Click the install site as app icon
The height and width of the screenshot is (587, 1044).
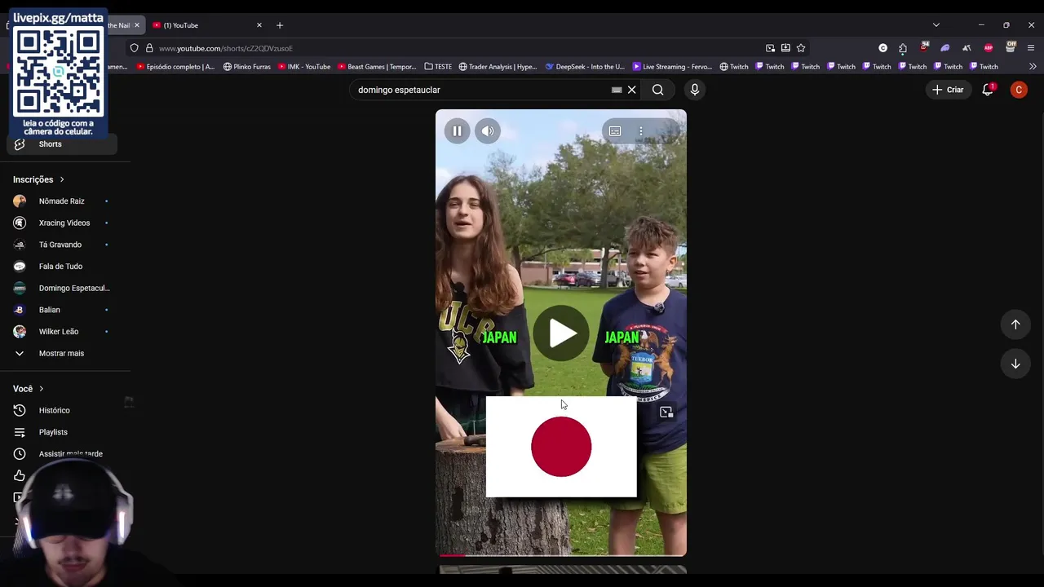point(785,48)
